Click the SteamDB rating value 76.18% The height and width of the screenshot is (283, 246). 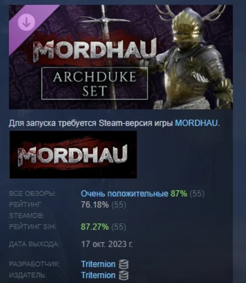pos(95,205)
